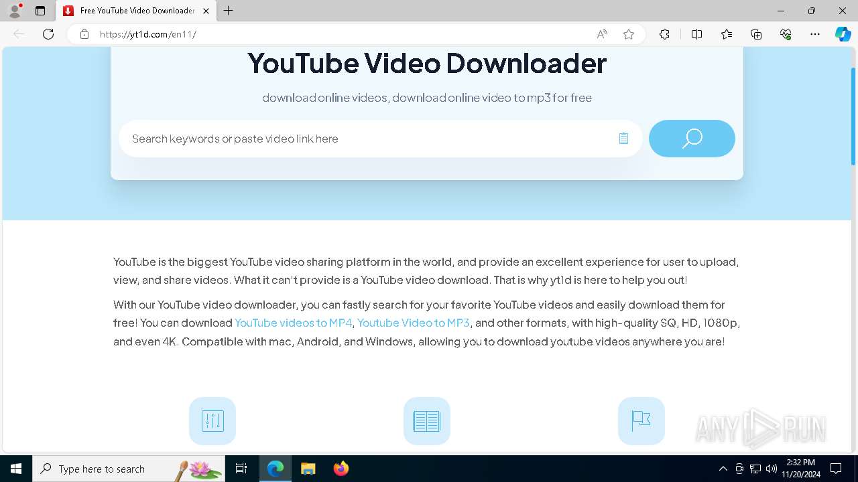858x482 pixels.
Task: Open Collections icon in toolbar
Action: pos(756,34)
